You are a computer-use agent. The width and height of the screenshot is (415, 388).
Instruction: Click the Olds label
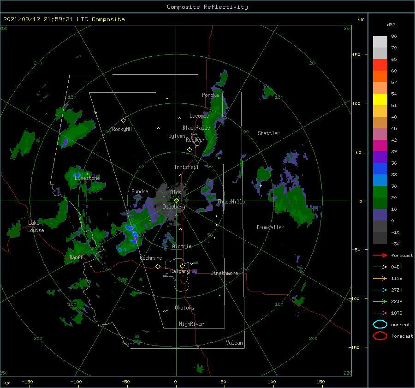click(x=176, y=192)
